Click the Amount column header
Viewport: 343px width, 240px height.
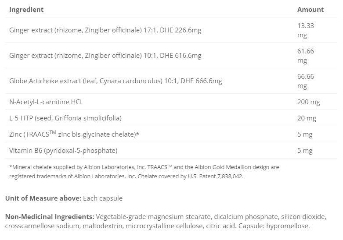pyautogui.click(x=311, y=9)
